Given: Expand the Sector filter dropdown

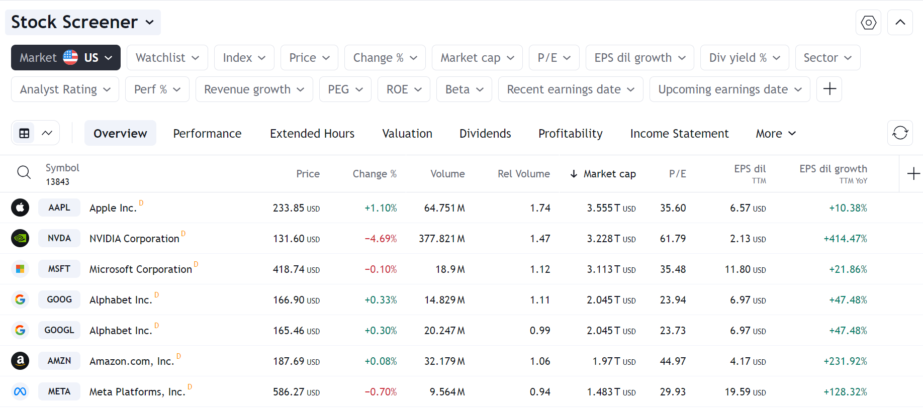Looking at the screenshot, I should click(827, 58).
